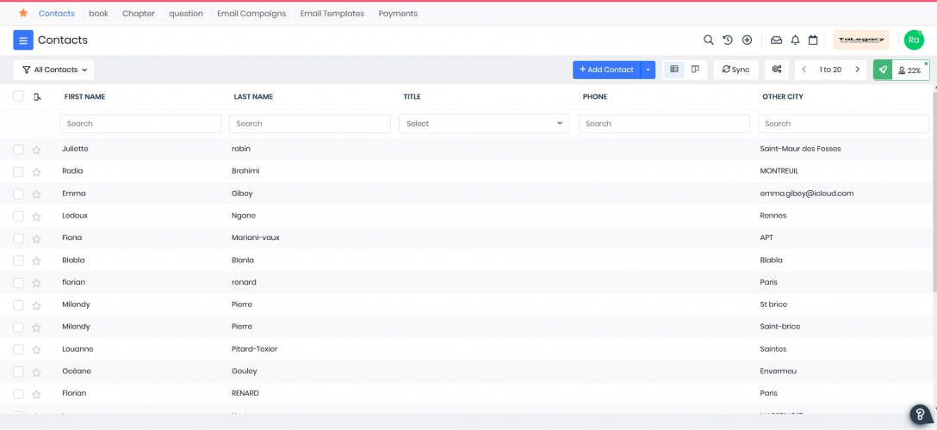Star the Radia Brahimi contact
This screenshot has height=430, width=937.
[36, 172]
